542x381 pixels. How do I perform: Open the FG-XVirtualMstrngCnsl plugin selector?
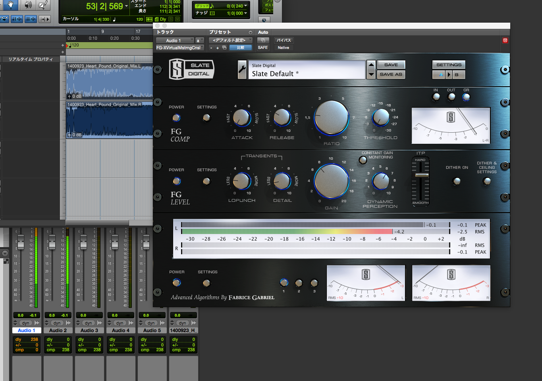[x=180, y=48]
